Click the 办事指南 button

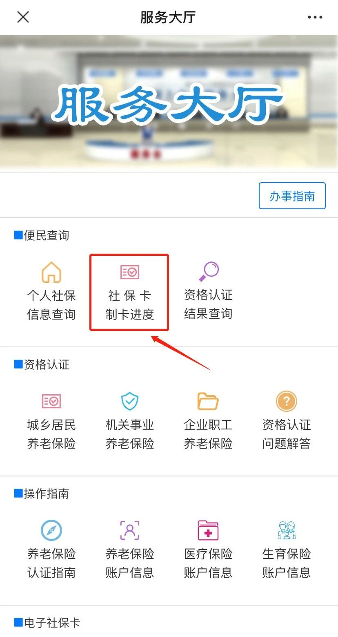coord(292,196)
